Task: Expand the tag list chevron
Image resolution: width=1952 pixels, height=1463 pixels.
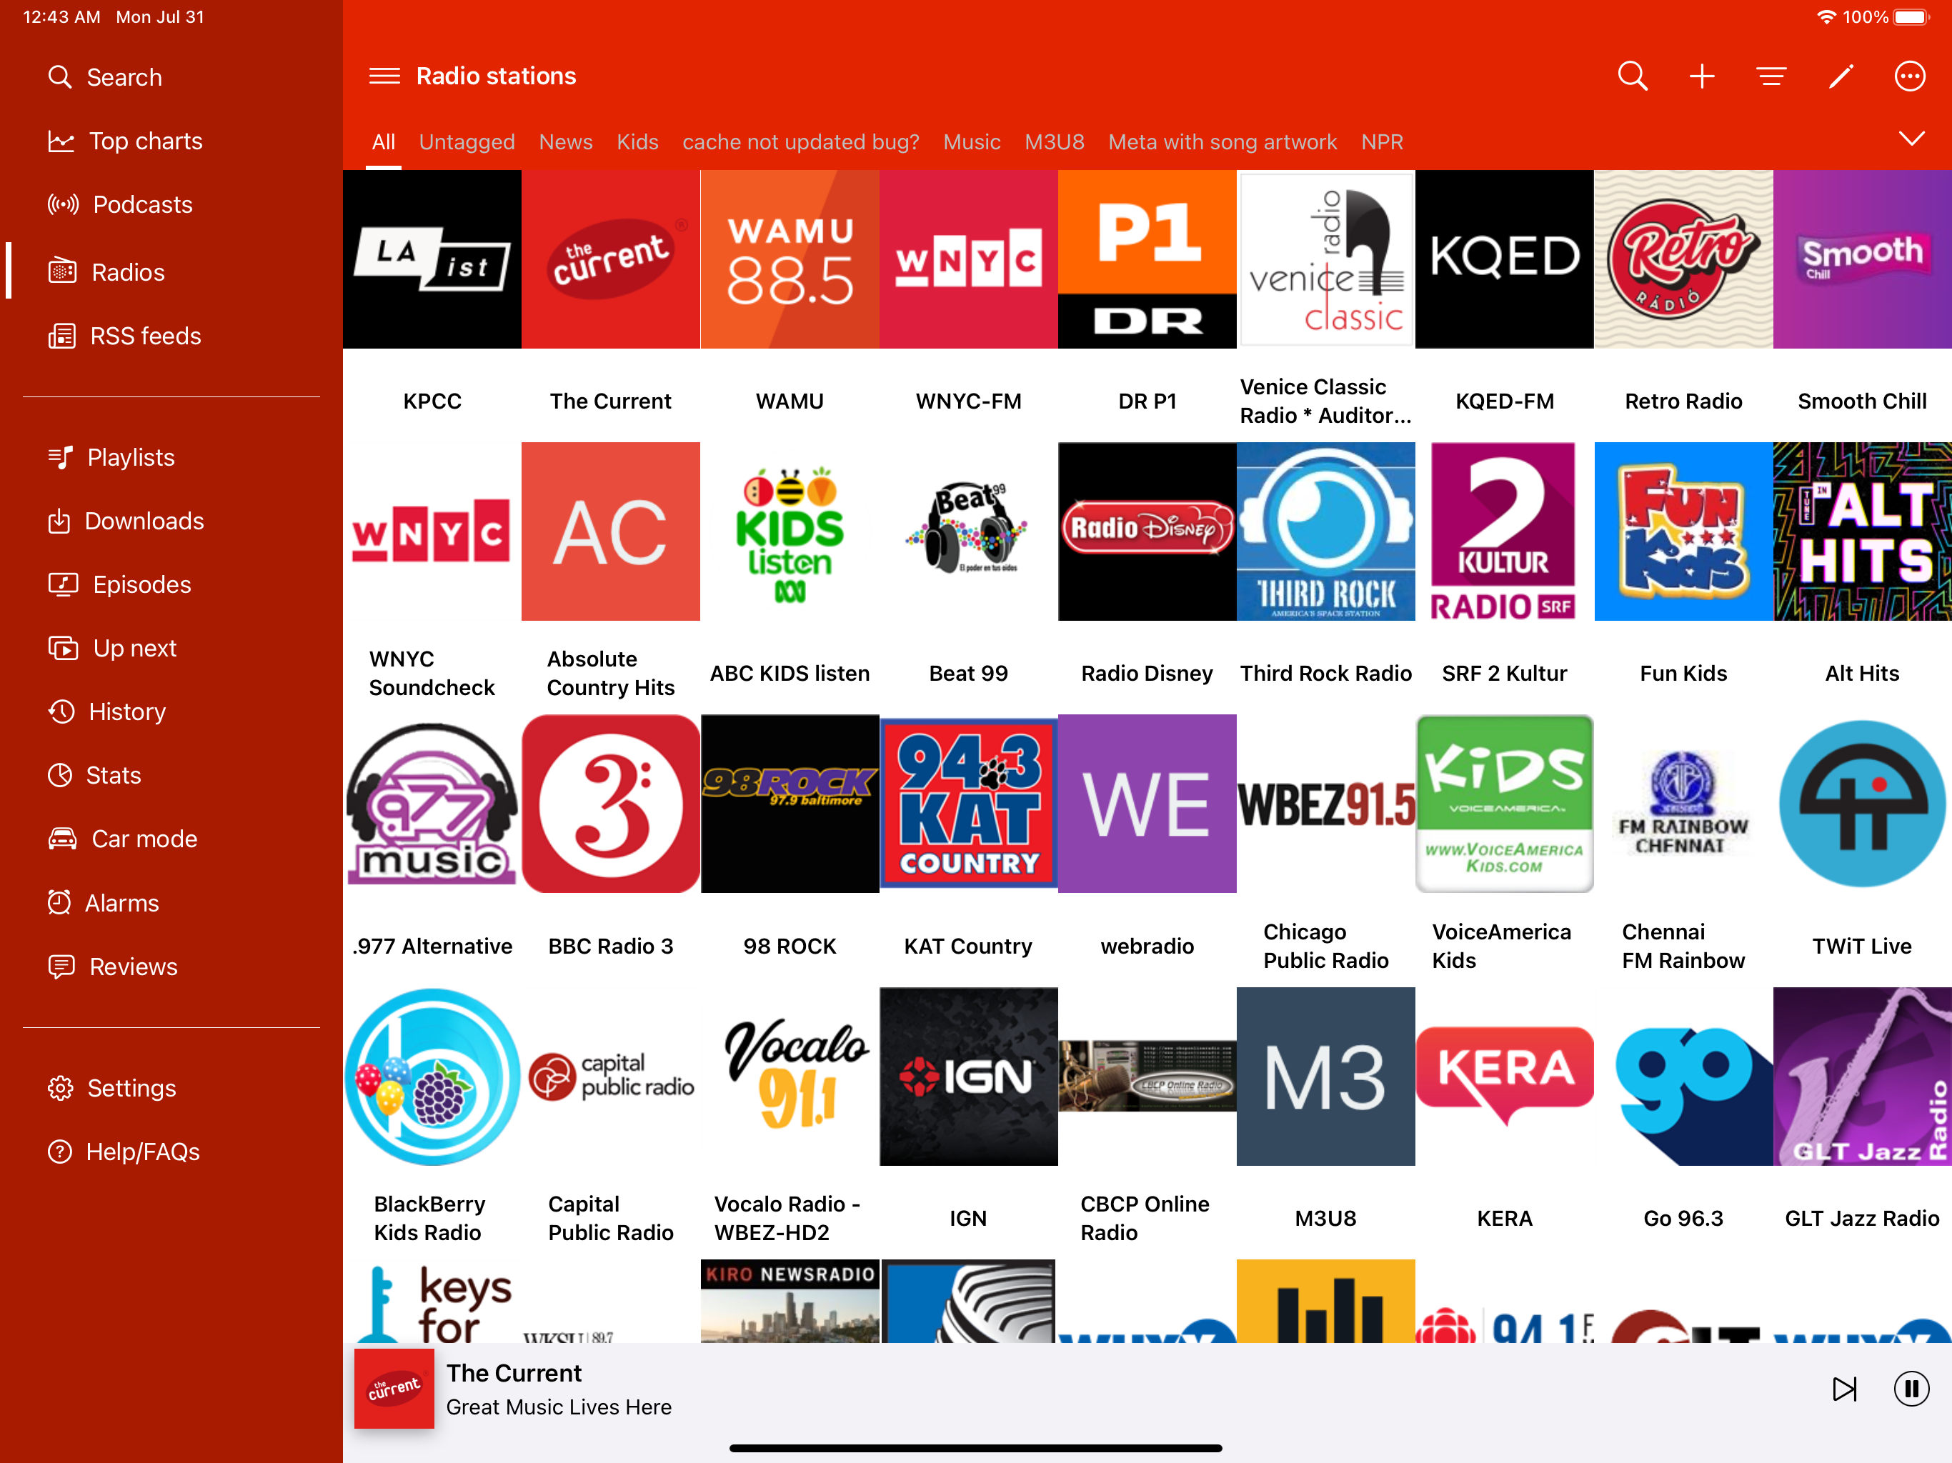Action: pyautogui.click(x=1911, y=139)
